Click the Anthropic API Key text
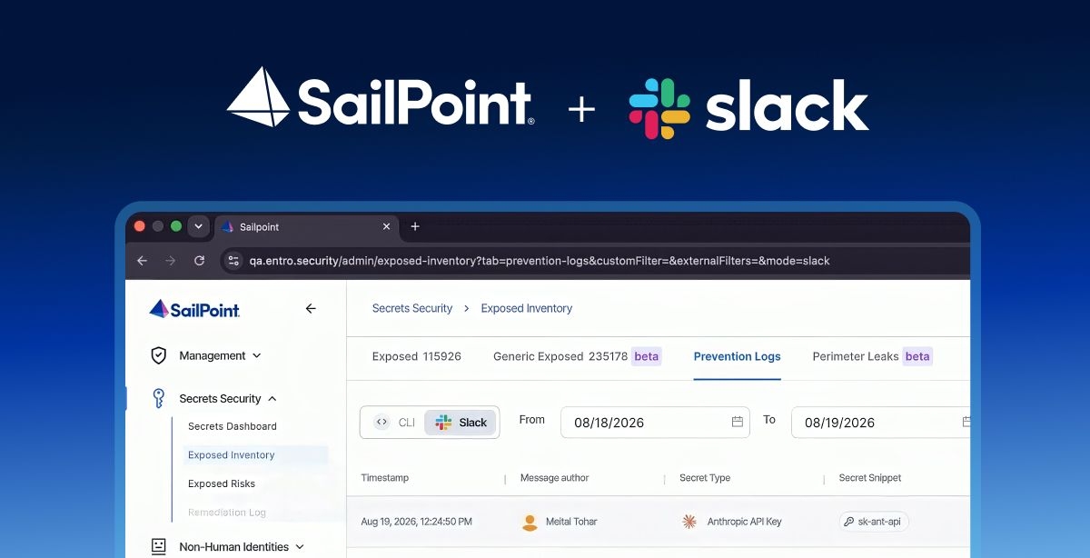Viewport: 1090px width, 558px height. (x=743, y=522)
